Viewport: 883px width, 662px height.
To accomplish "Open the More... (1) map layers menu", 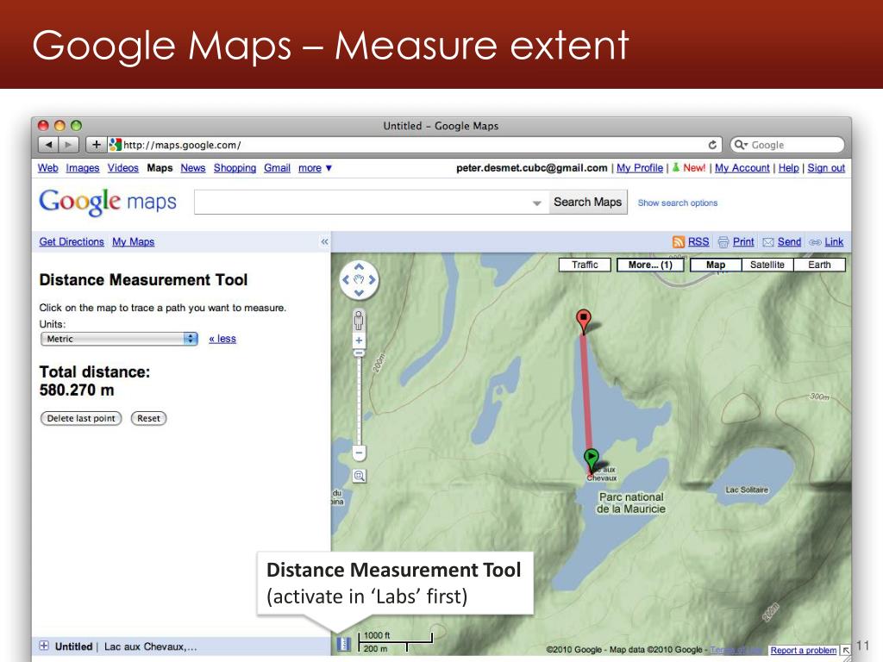I will (650, 265).
